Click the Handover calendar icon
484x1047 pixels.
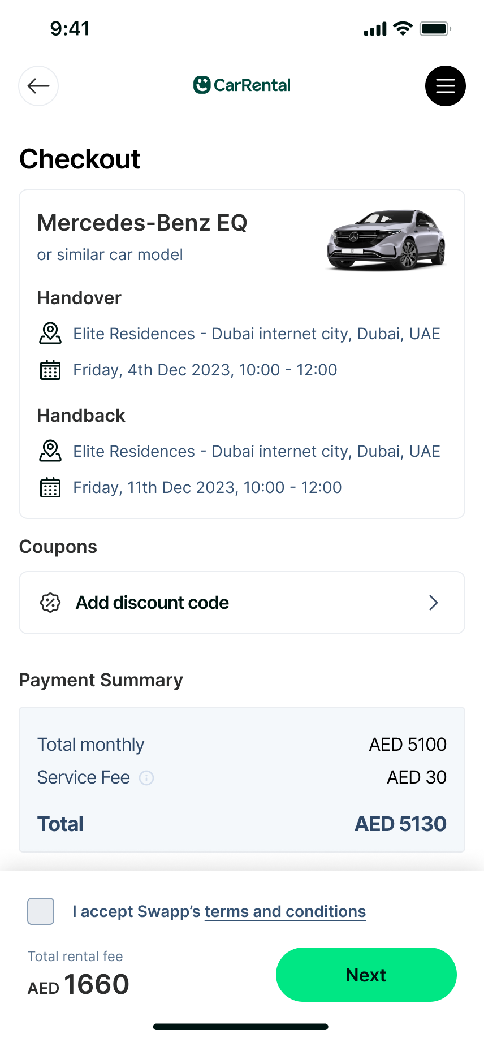(50, 370)
